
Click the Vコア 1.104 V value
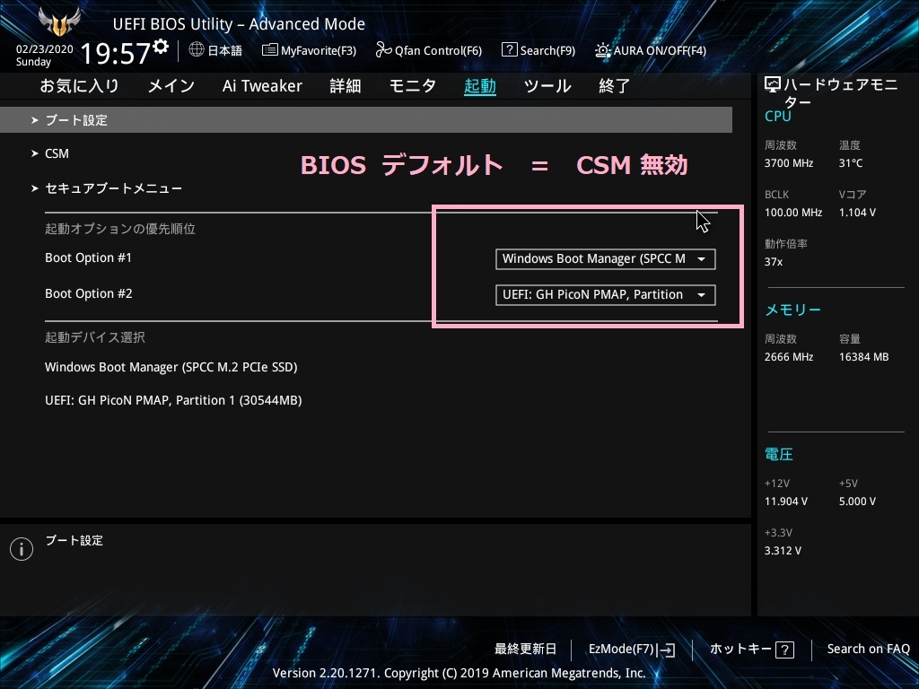click(x=857, y=213)
